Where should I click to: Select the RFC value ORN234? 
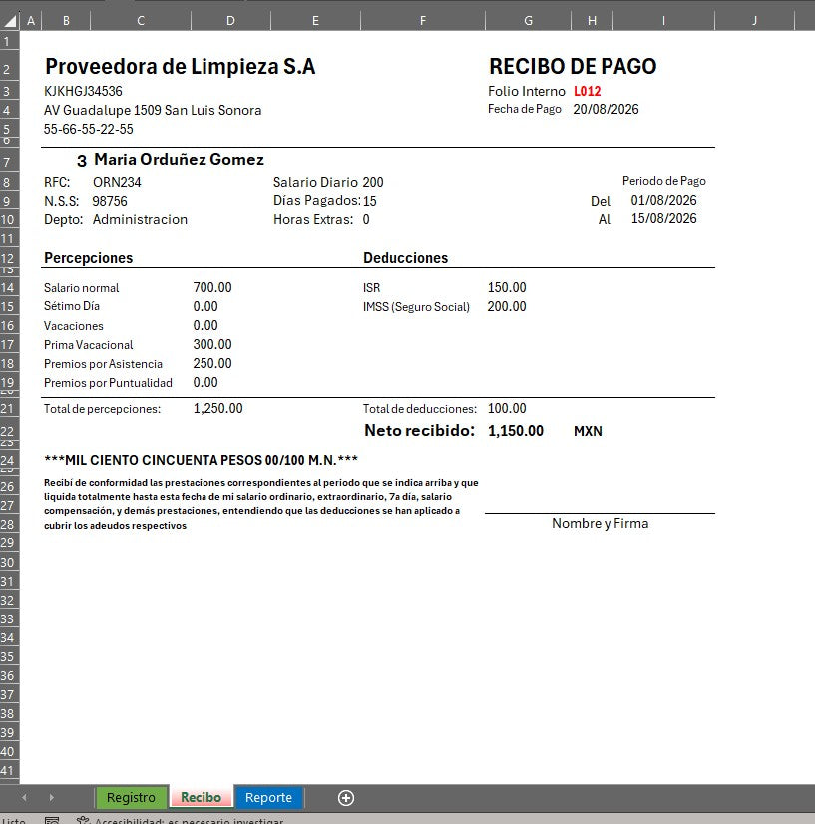[117, 182]
